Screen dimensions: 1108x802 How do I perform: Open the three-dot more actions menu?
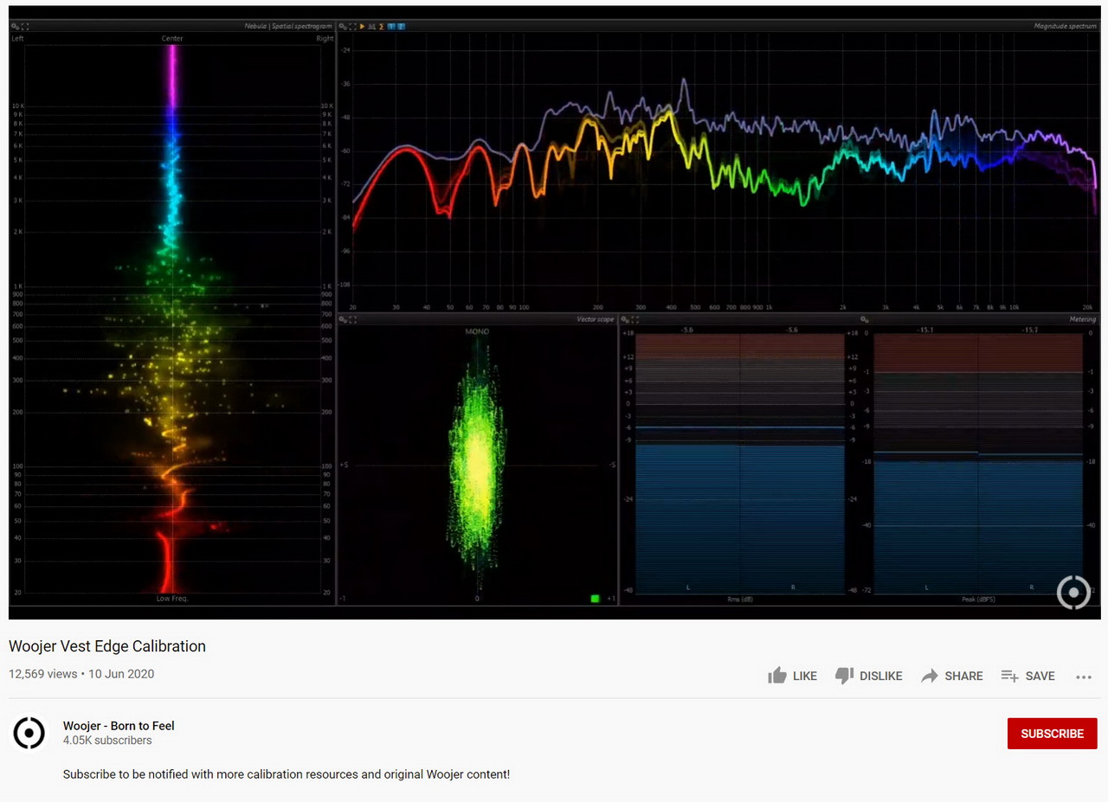(1084, 677)
